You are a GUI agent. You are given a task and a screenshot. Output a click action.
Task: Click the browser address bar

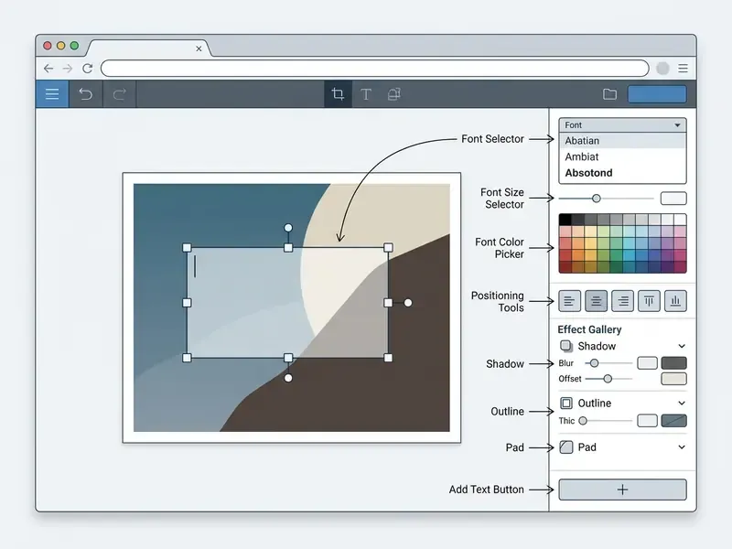tap(375, 68)
